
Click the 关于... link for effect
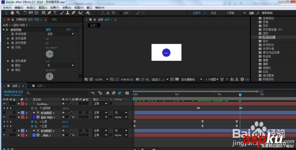pos(70,30)
